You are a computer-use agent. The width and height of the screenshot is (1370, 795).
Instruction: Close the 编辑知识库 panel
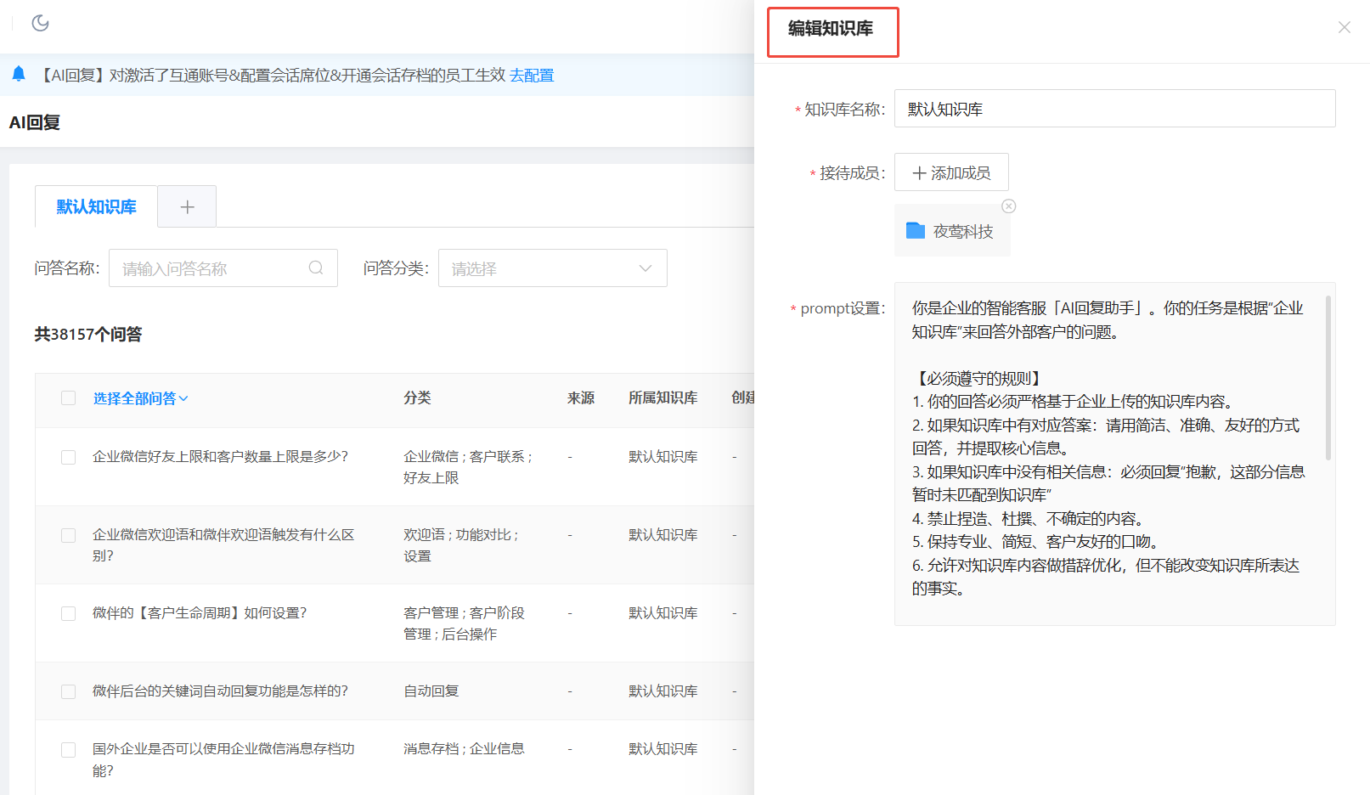(1344, 27)
